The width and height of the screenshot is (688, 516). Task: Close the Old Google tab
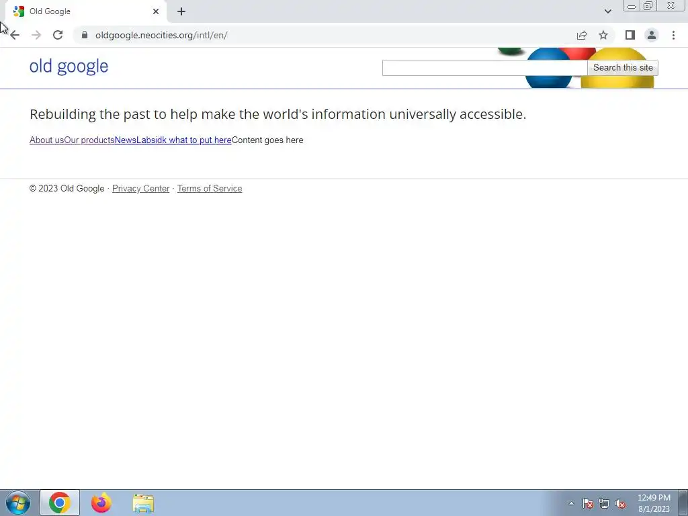(156, 11)
